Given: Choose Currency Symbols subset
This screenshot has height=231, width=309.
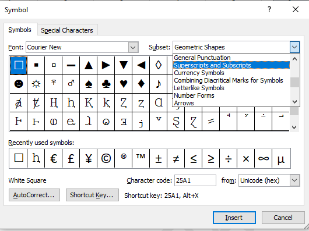Looking at the screenshot, I should pos(231,73).
